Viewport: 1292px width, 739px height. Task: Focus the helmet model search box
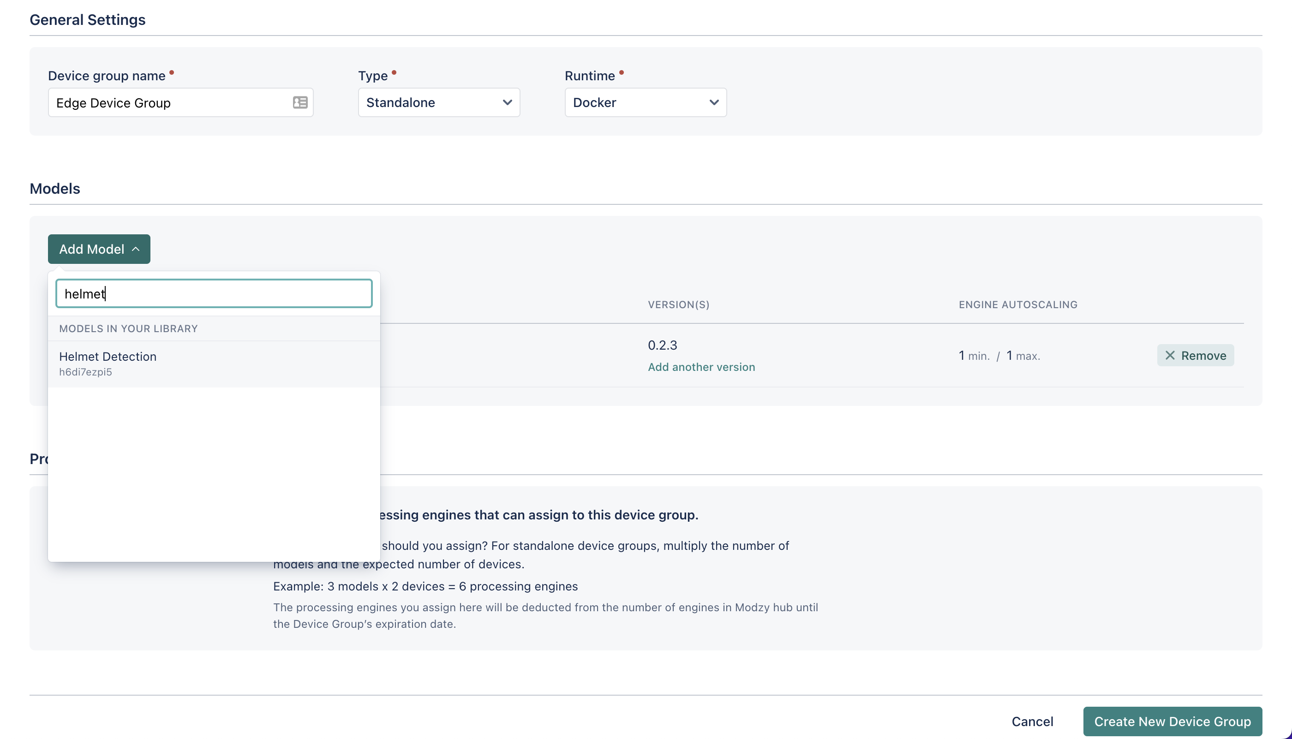[214, 294]
